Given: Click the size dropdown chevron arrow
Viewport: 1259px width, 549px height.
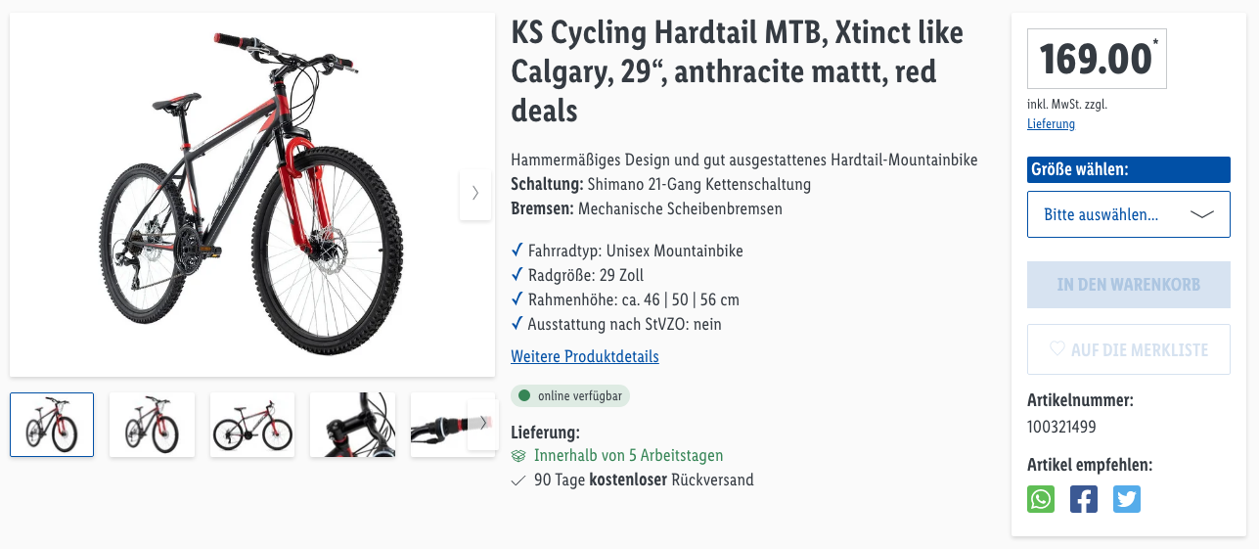Looking at the screenshot, I should coord(1202,214).
